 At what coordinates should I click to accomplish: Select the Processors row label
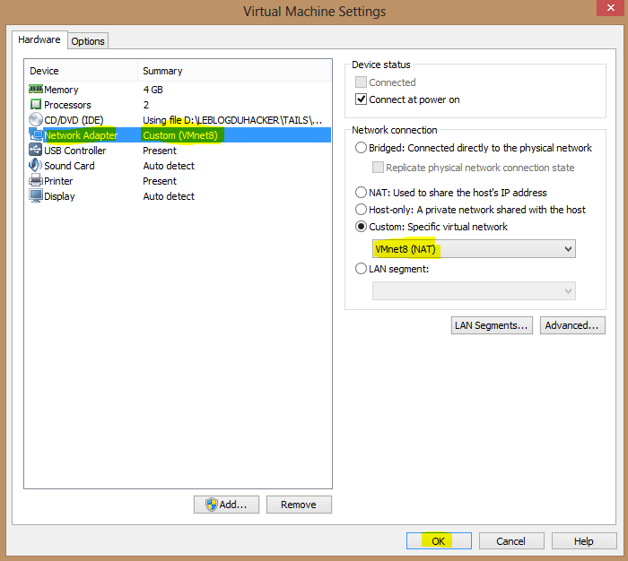coord(67,105)
